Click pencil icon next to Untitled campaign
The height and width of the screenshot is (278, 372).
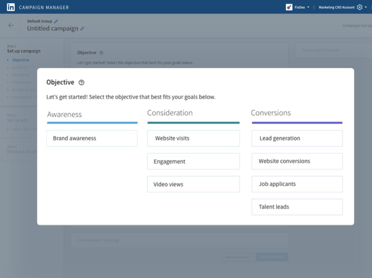(82, 28)
